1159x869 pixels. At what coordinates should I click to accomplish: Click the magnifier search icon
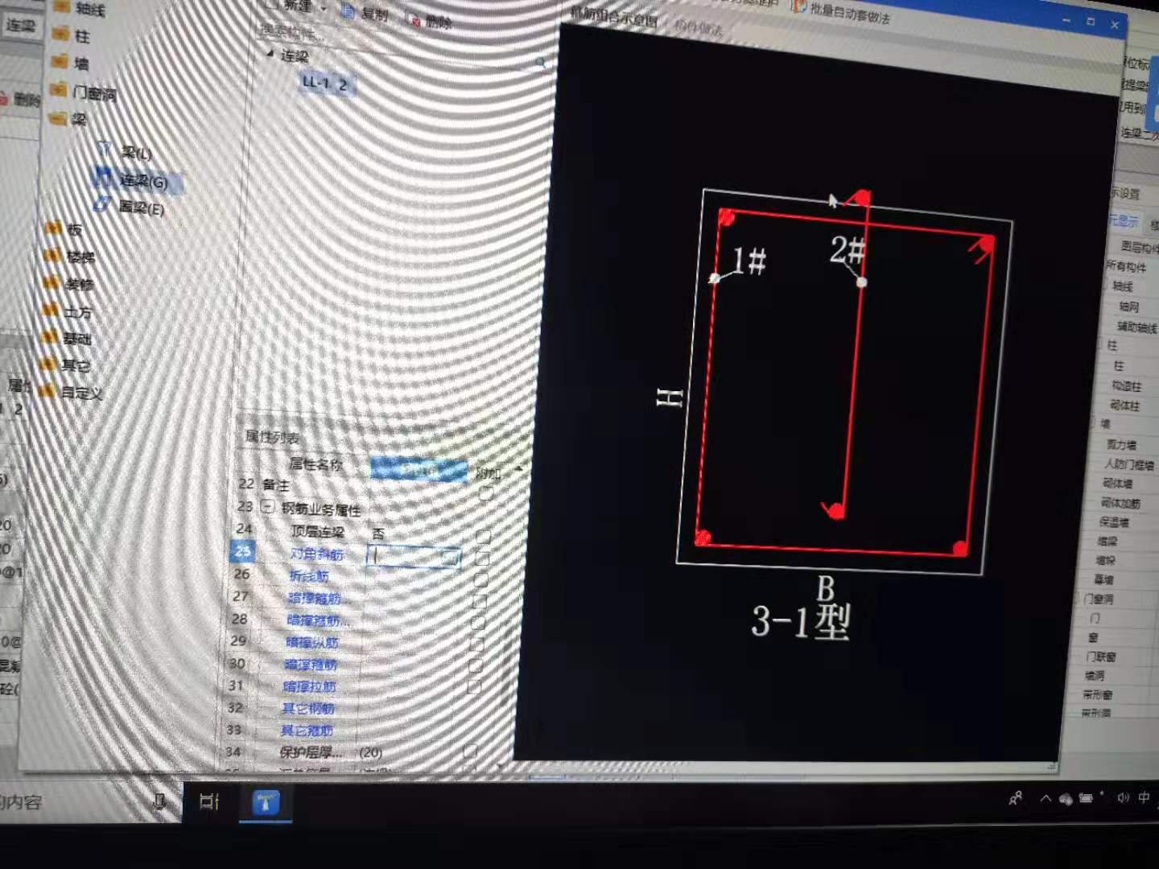tap(541, 63)
